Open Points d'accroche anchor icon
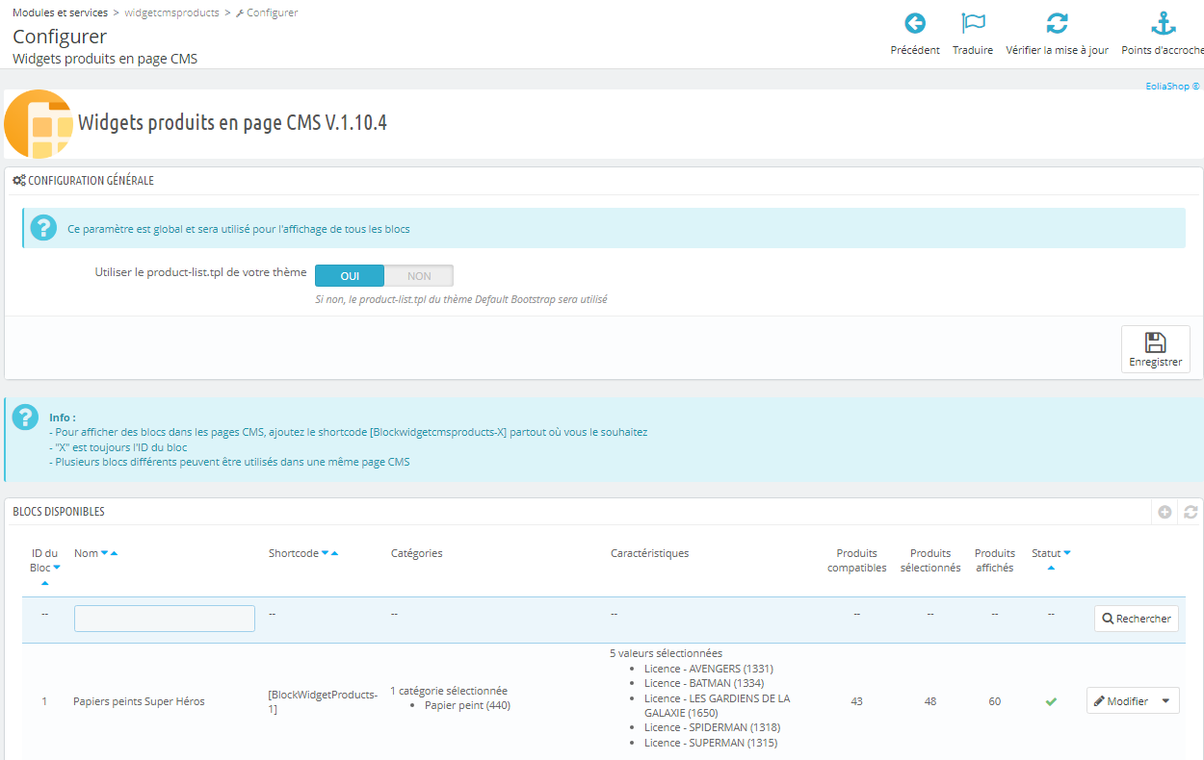 [x=1164, y=23]
